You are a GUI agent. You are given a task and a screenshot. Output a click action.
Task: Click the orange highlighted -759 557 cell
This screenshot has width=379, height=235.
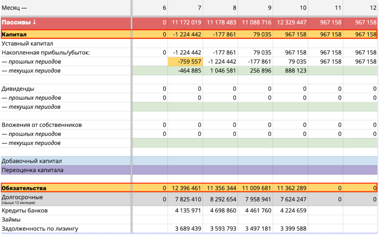click(x=186, y=62)
